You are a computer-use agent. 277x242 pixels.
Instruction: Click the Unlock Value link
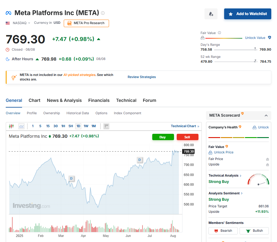[x=255, y=38]
